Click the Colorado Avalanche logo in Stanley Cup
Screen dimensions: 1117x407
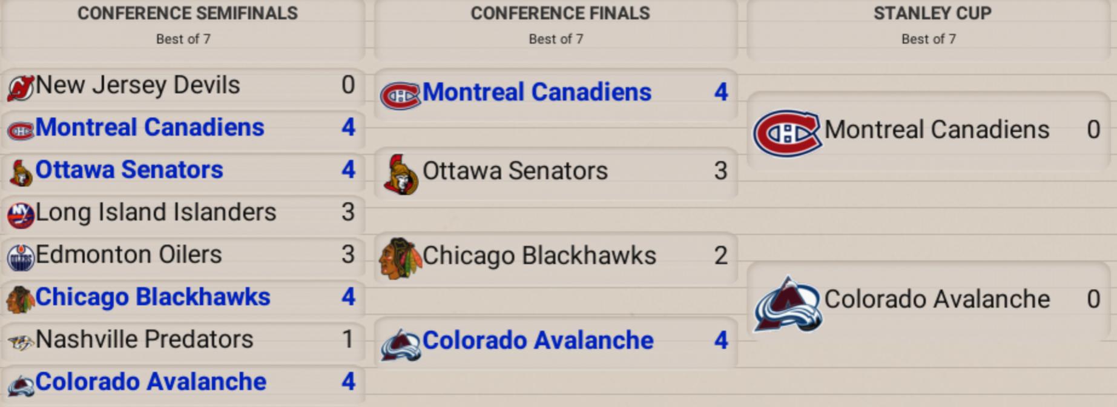click(786, 304)
